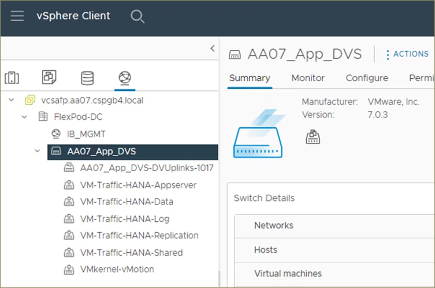This screenshot has width=435, height=288.
Task: Click the Hosts row in Switch Details
Action: pyautogui.click(x=334, y=251)
